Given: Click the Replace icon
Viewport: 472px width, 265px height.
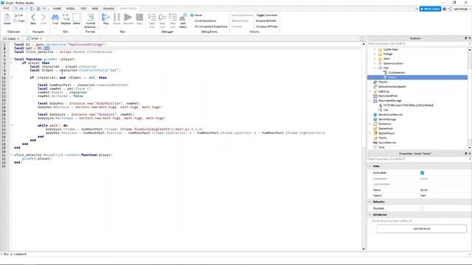Looking at the screenshot, I should click(66, 18).
